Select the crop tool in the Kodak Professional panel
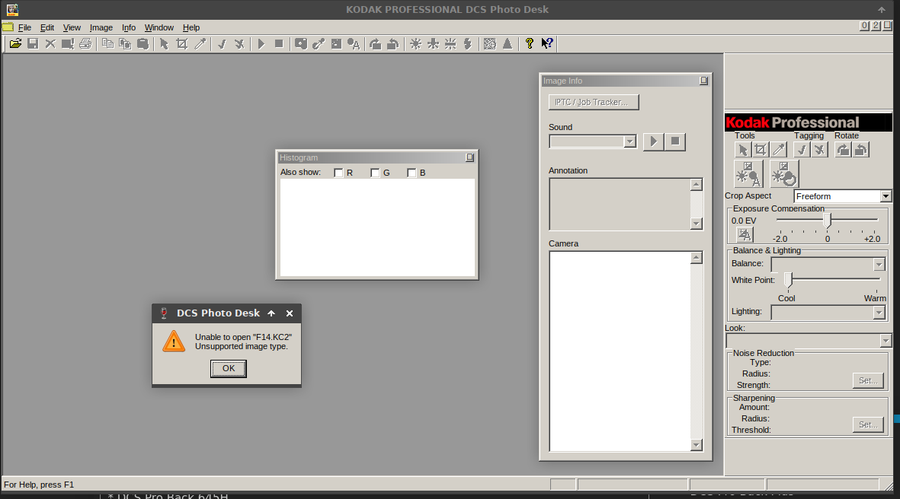Image resolution: width=900 pixels, height=499 pixels. click(x=761, y=150)
